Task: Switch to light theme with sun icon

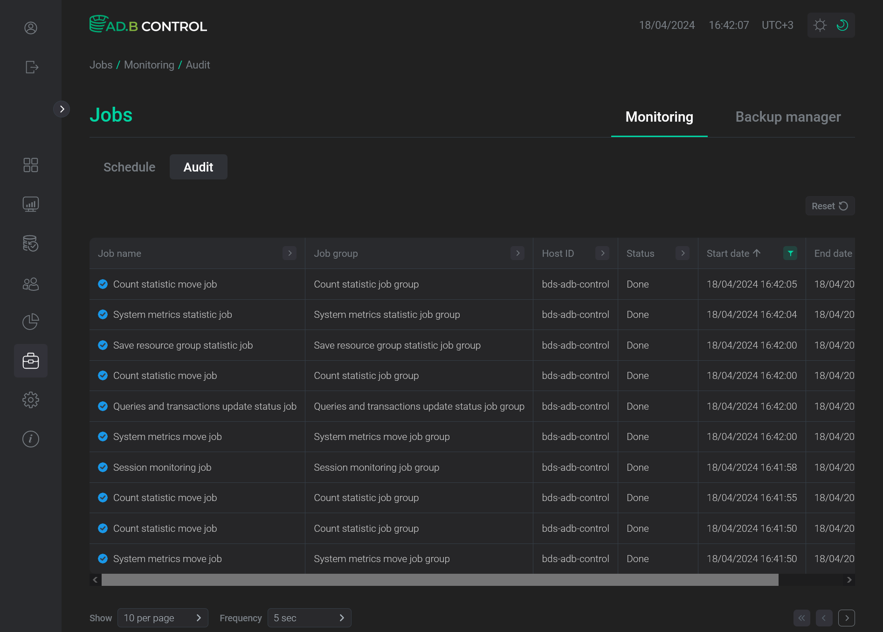Action: pyautogui.click(x=820, y=25)
